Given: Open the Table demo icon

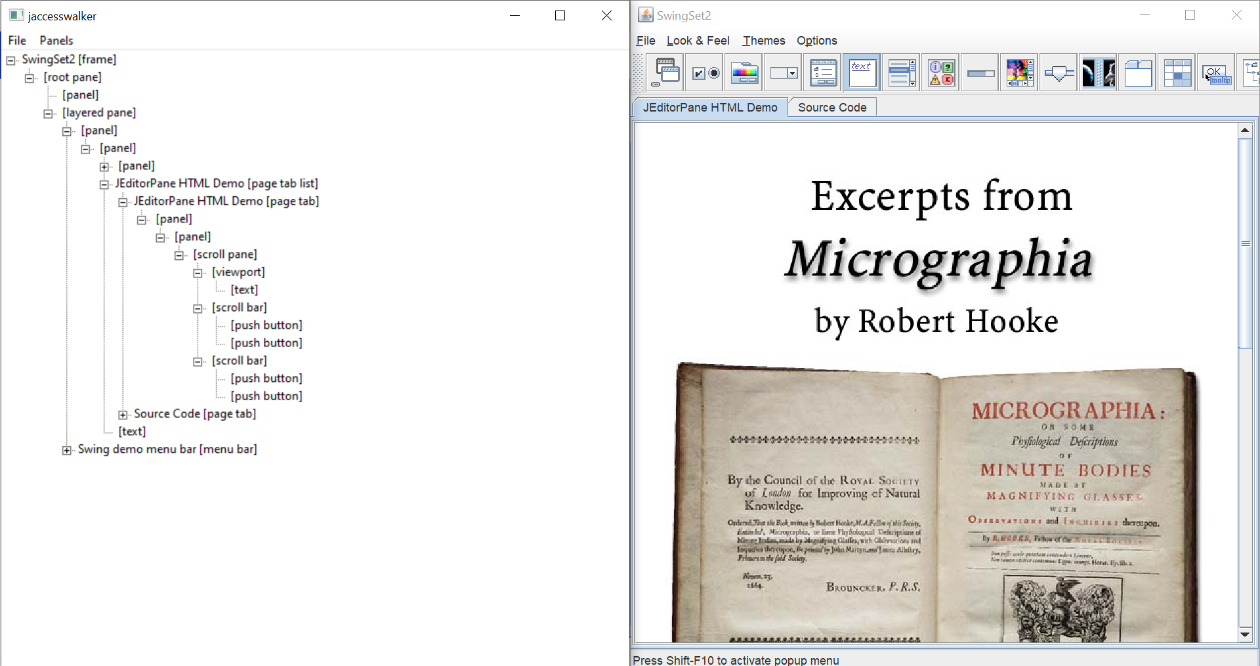Looking at the screenshot, I should coord(1177,73).
